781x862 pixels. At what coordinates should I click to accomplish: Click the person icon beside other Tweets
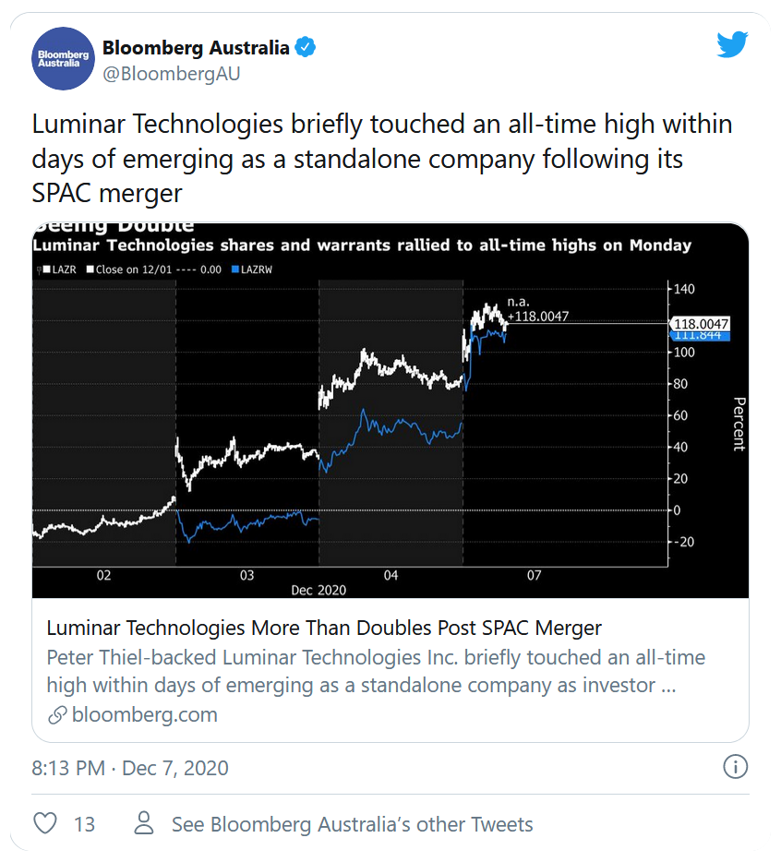144,823
